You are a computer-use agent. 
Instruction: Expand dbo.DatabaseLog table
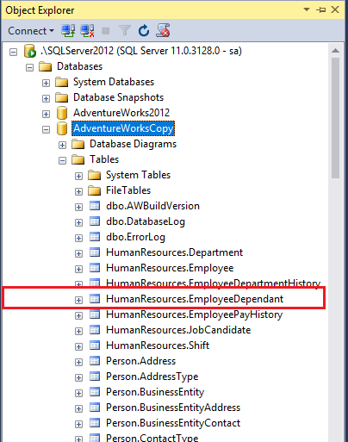pos(78,222)
